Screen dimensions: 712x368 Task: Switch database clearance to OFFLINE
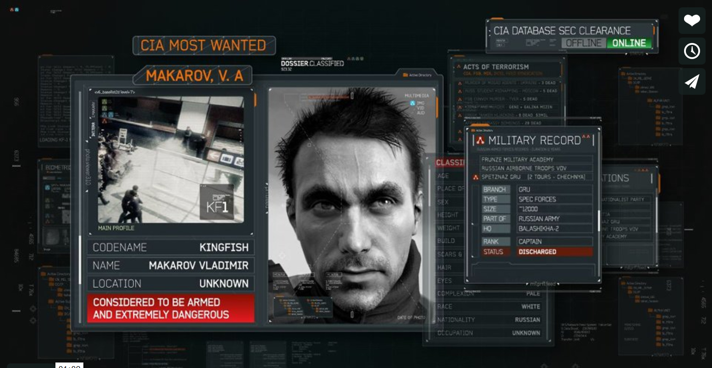(x=583, y=43)
